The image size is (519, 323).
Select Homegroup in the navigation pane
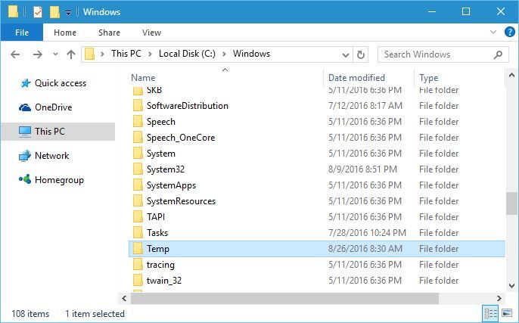(x=51, y=180)
